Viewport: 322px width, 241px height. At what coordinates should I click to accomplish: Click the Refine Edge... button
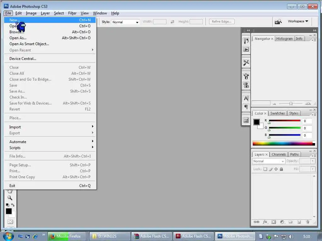222,22
